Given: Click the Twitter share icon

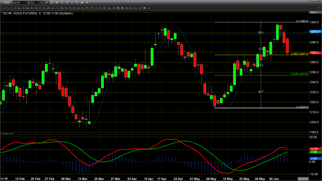Looking at the screenshot, I should 82,3.
